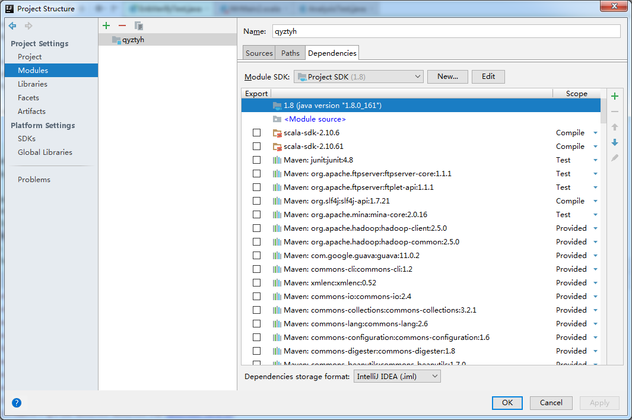Check export box for ftplet-api:1.1.1
The width and height of the screenshot is (632, 420).
tap(257, 187)
